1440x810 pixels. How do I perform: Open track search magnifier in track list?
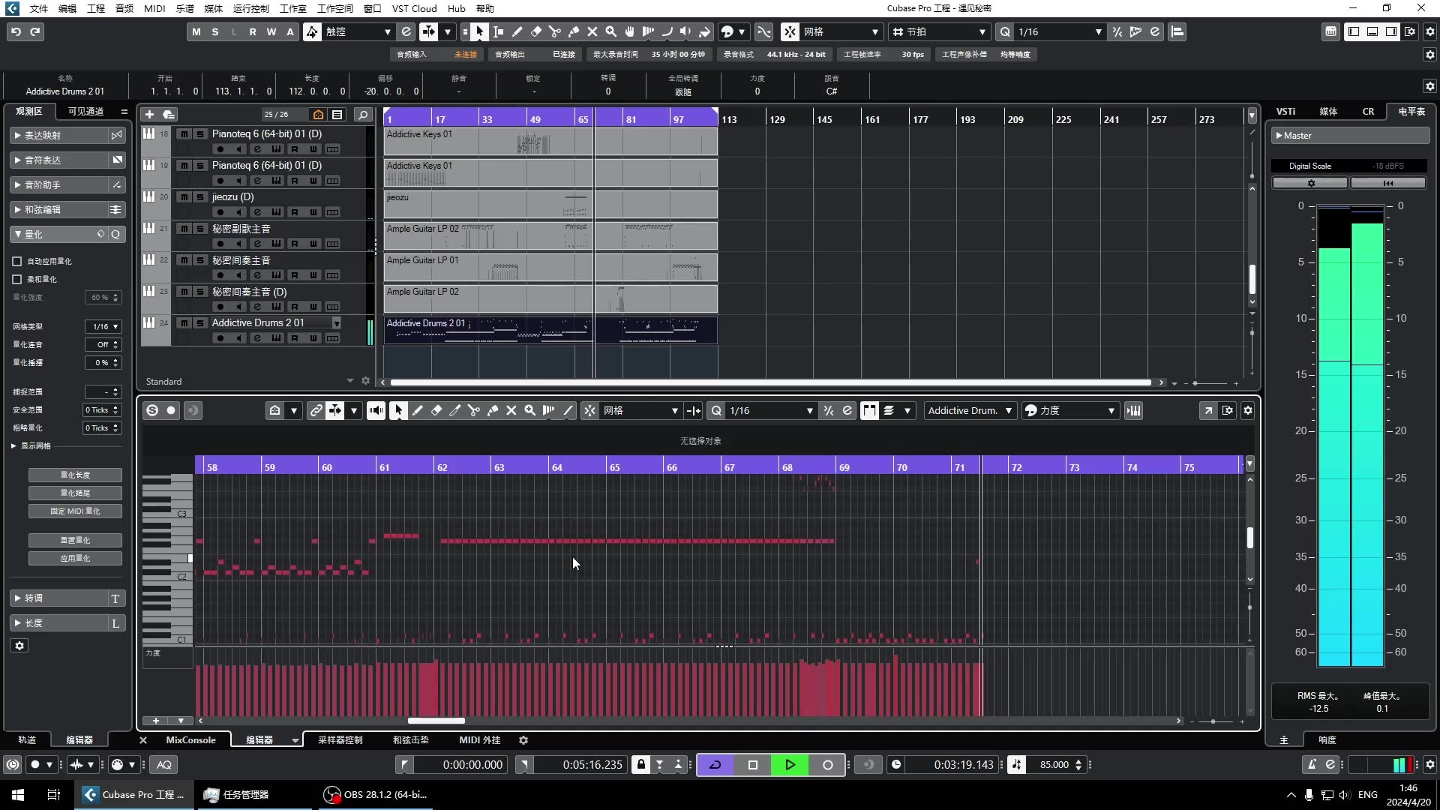pos(363,114)
